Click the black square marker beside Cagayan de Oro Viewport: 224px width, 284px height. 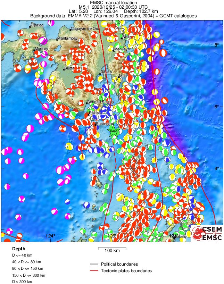tap(70, 30)
